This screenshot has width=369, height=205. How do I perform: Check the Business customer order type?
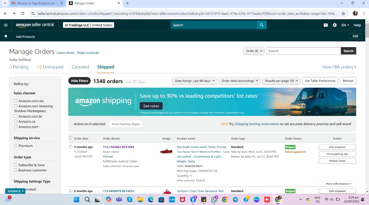[x=16, y=170]
